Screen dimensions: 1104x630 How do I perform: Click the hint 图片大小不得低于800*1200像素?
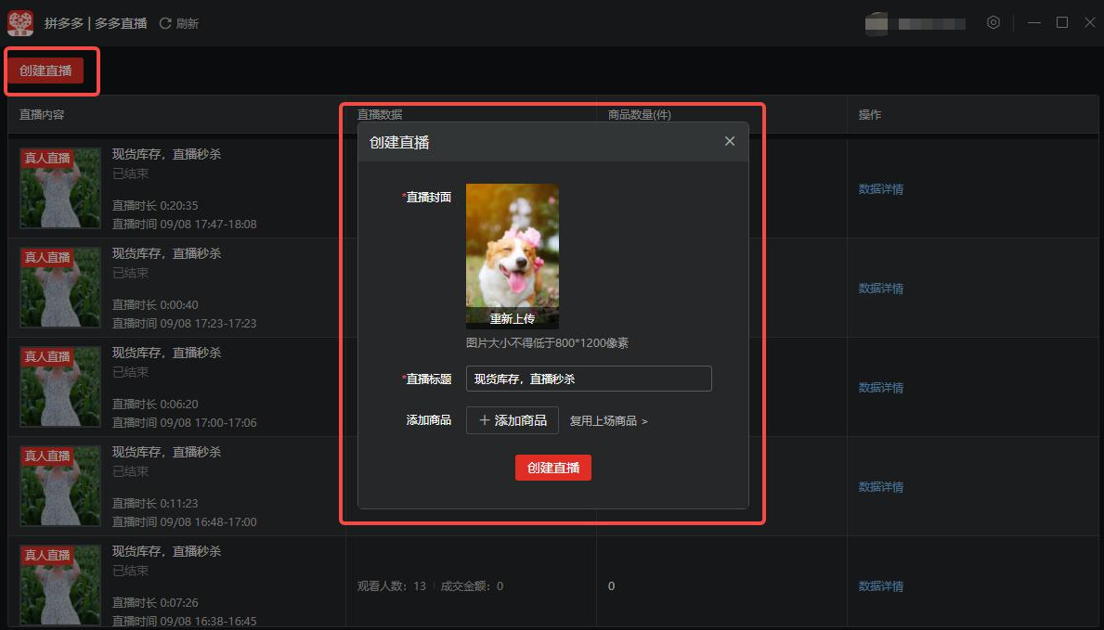click(x=547, y=342)
